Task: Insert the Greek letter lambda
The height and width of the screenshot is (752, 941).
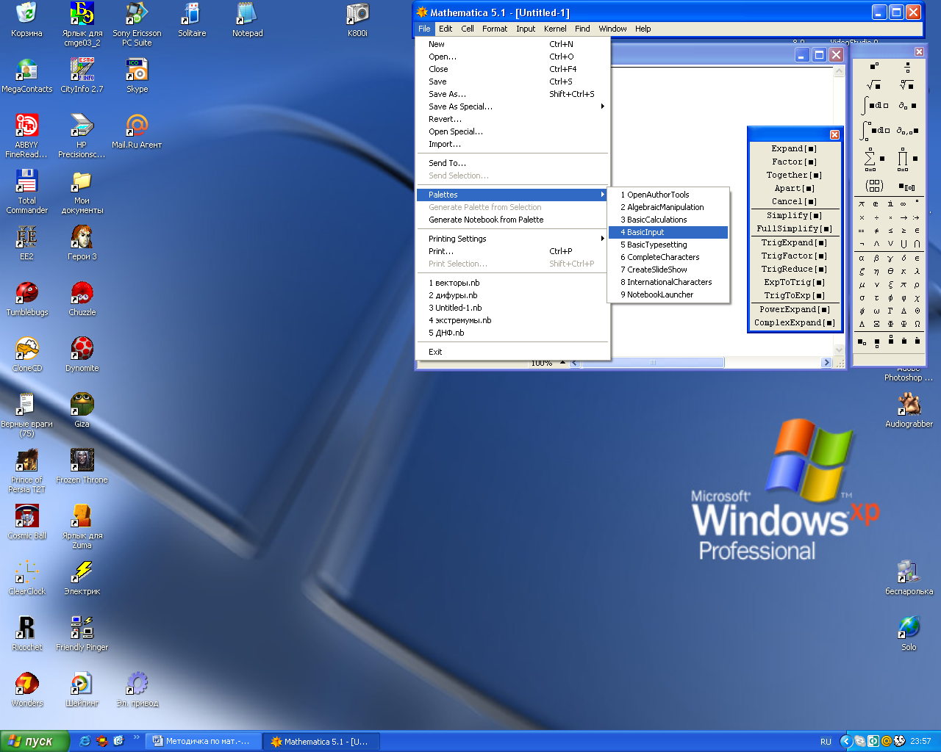Action: 917,271
